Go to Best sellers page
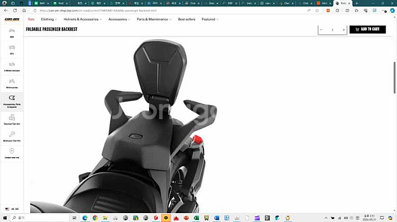 pos(187,19)
